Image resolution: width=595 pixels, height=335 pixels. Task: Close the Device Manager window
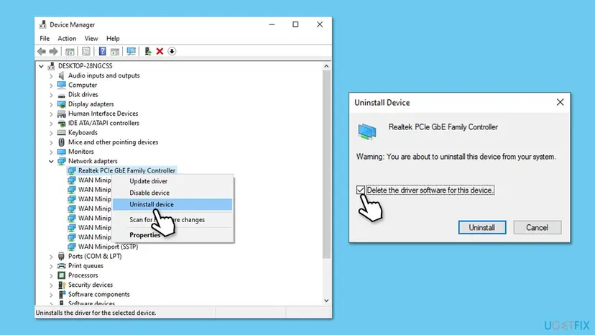(x=320, y=24)
